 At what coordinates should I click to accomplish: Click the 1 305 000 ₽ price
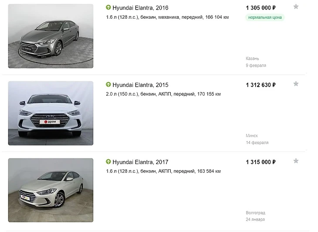pos(260,8)
